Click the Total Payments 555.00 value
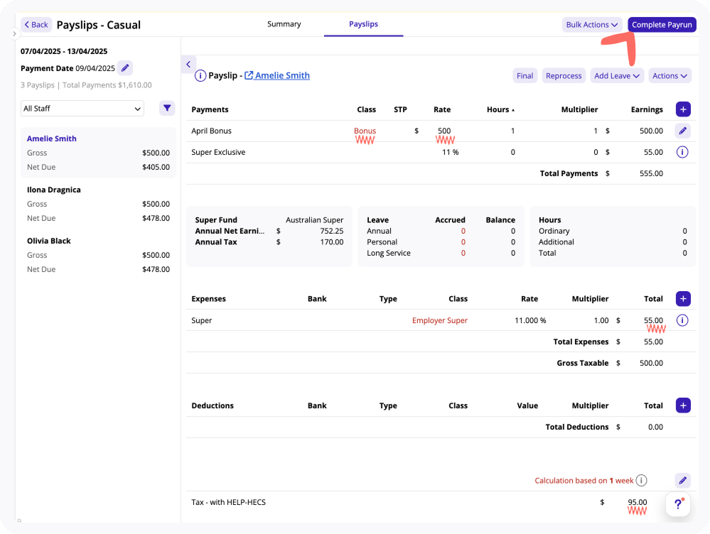The image size is (710, 534). [x=651, y=173]
